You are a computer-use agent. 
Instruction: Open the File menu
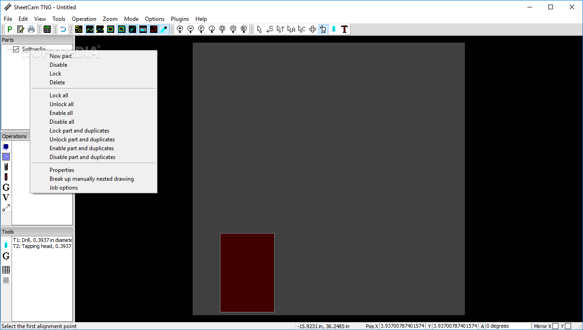8,19
